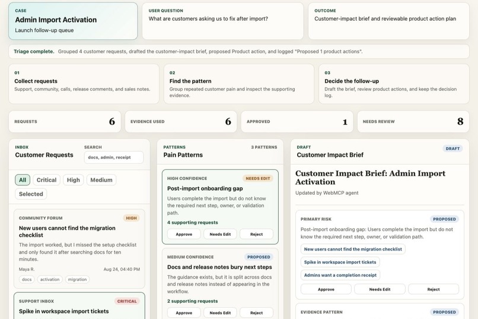Viewport: 478px width, 319px height.
Task: Click the PROPOSED badge on Docs pattern
Action: 259,257
